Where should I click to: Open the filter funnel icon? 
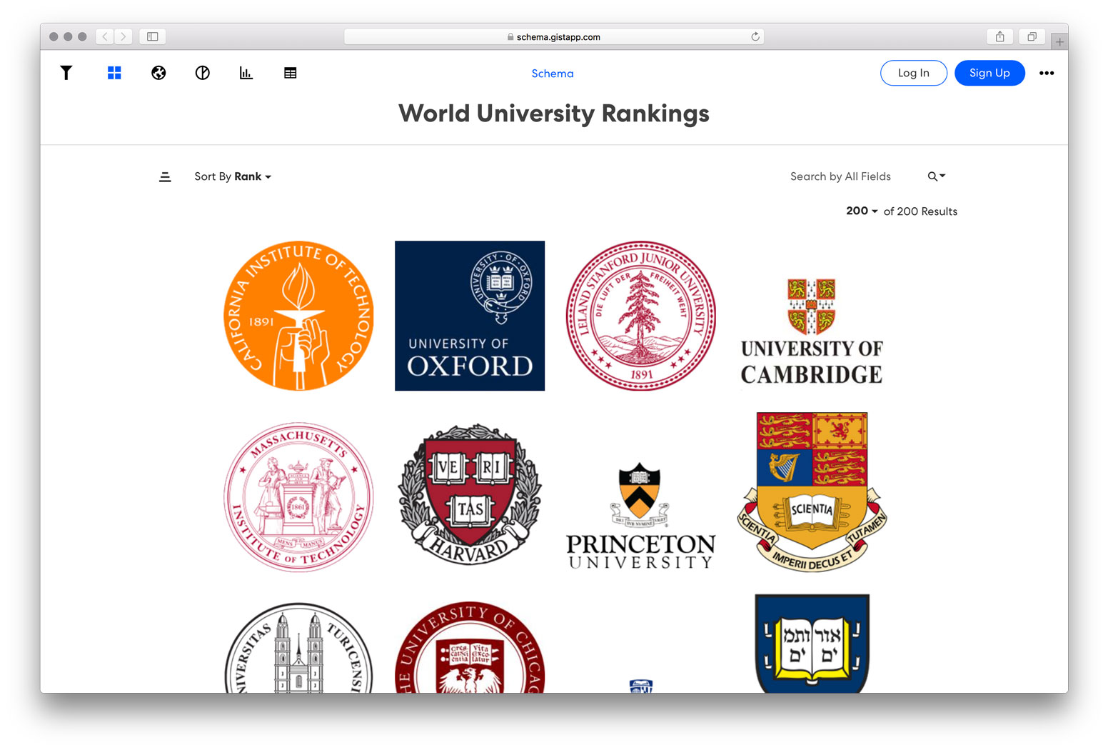tap(66, 73)
